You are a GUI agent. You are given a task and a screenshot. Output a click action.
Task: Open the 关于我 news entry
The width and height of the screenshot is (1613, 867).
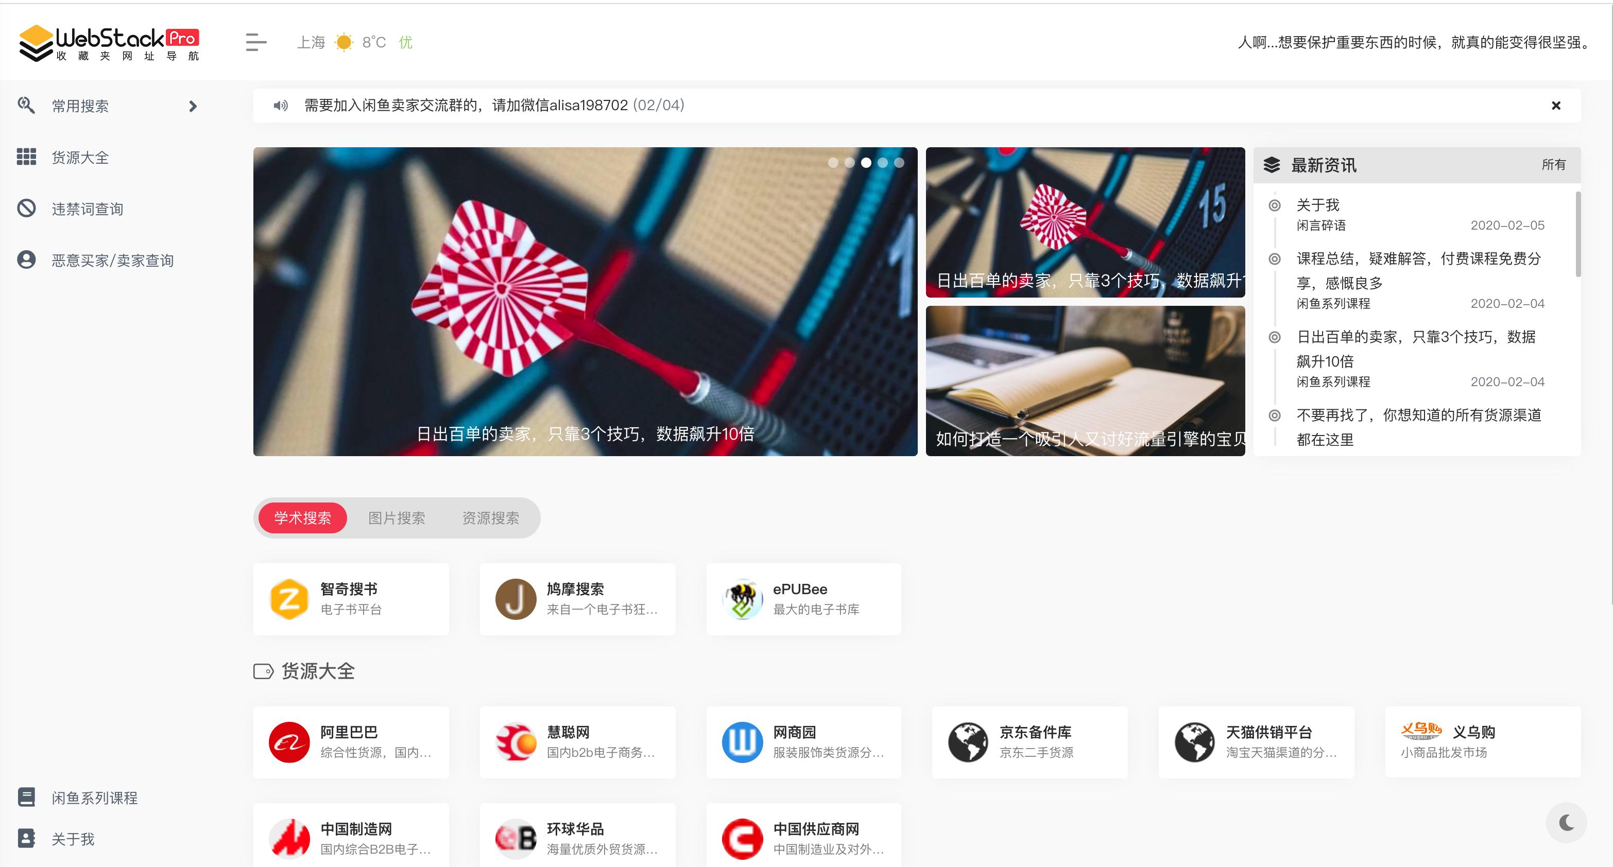tap(1317, 205)
